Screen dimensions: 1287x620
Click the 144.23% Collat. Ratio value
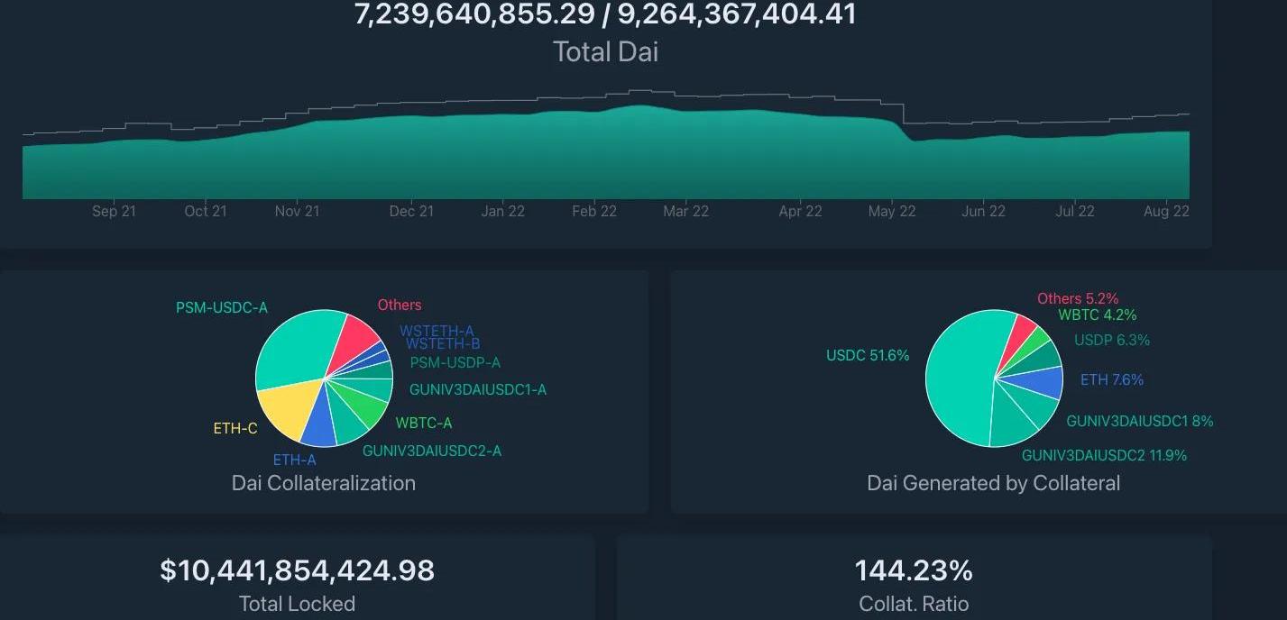pyautogui.click(x=913, y=570)
